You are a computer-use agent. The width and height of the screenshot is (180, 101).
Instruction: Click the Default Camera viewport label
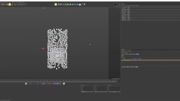click(x=44, y=8)
